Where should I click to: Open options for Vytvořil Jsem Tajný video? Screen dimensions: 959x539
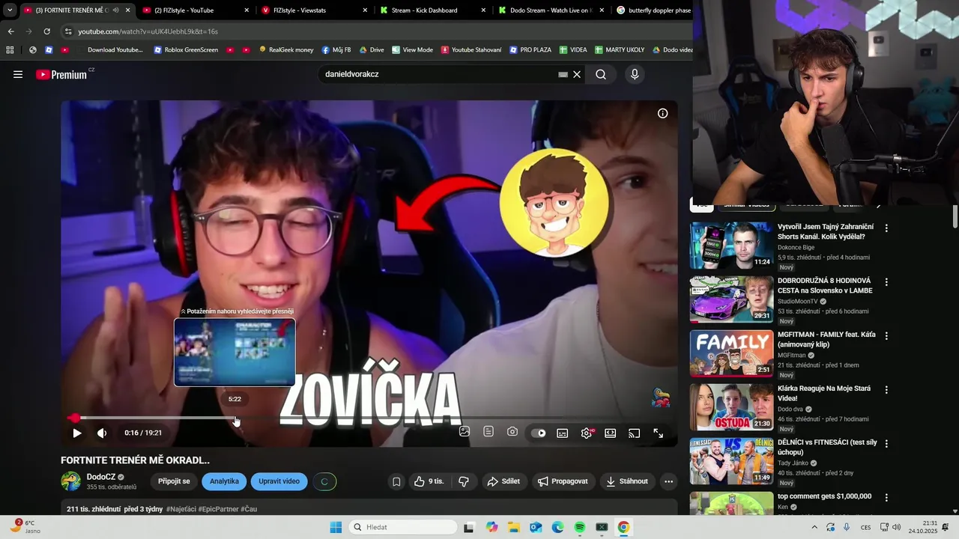coord(886,228)
